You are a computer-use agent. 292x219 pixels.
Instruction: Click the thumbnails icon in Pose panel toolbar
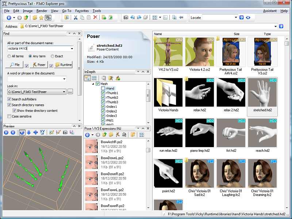pos(142,135)
